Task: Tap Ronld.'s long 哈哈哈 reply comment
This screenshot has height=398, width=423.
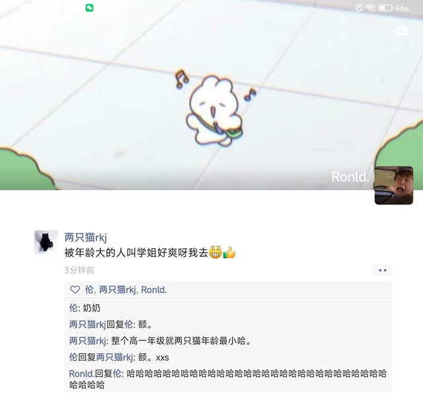Action: (x=228, y=379)
